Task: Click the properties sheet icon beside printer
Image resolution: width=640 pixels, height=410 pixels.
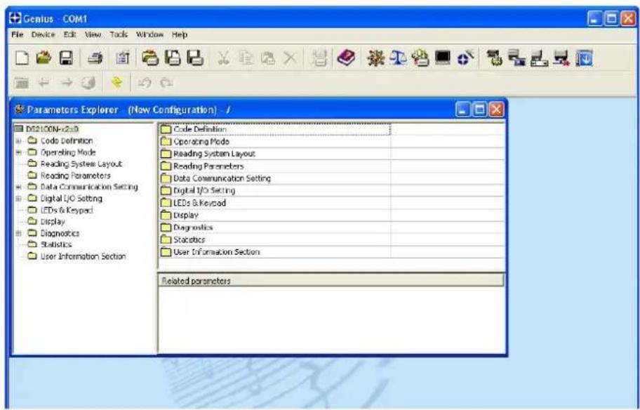Action: tap(122, 58)
